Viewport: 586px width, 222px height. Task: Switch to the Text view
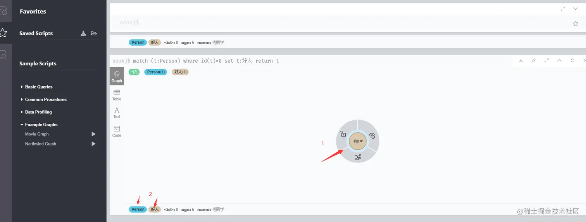tap(117, 113)
